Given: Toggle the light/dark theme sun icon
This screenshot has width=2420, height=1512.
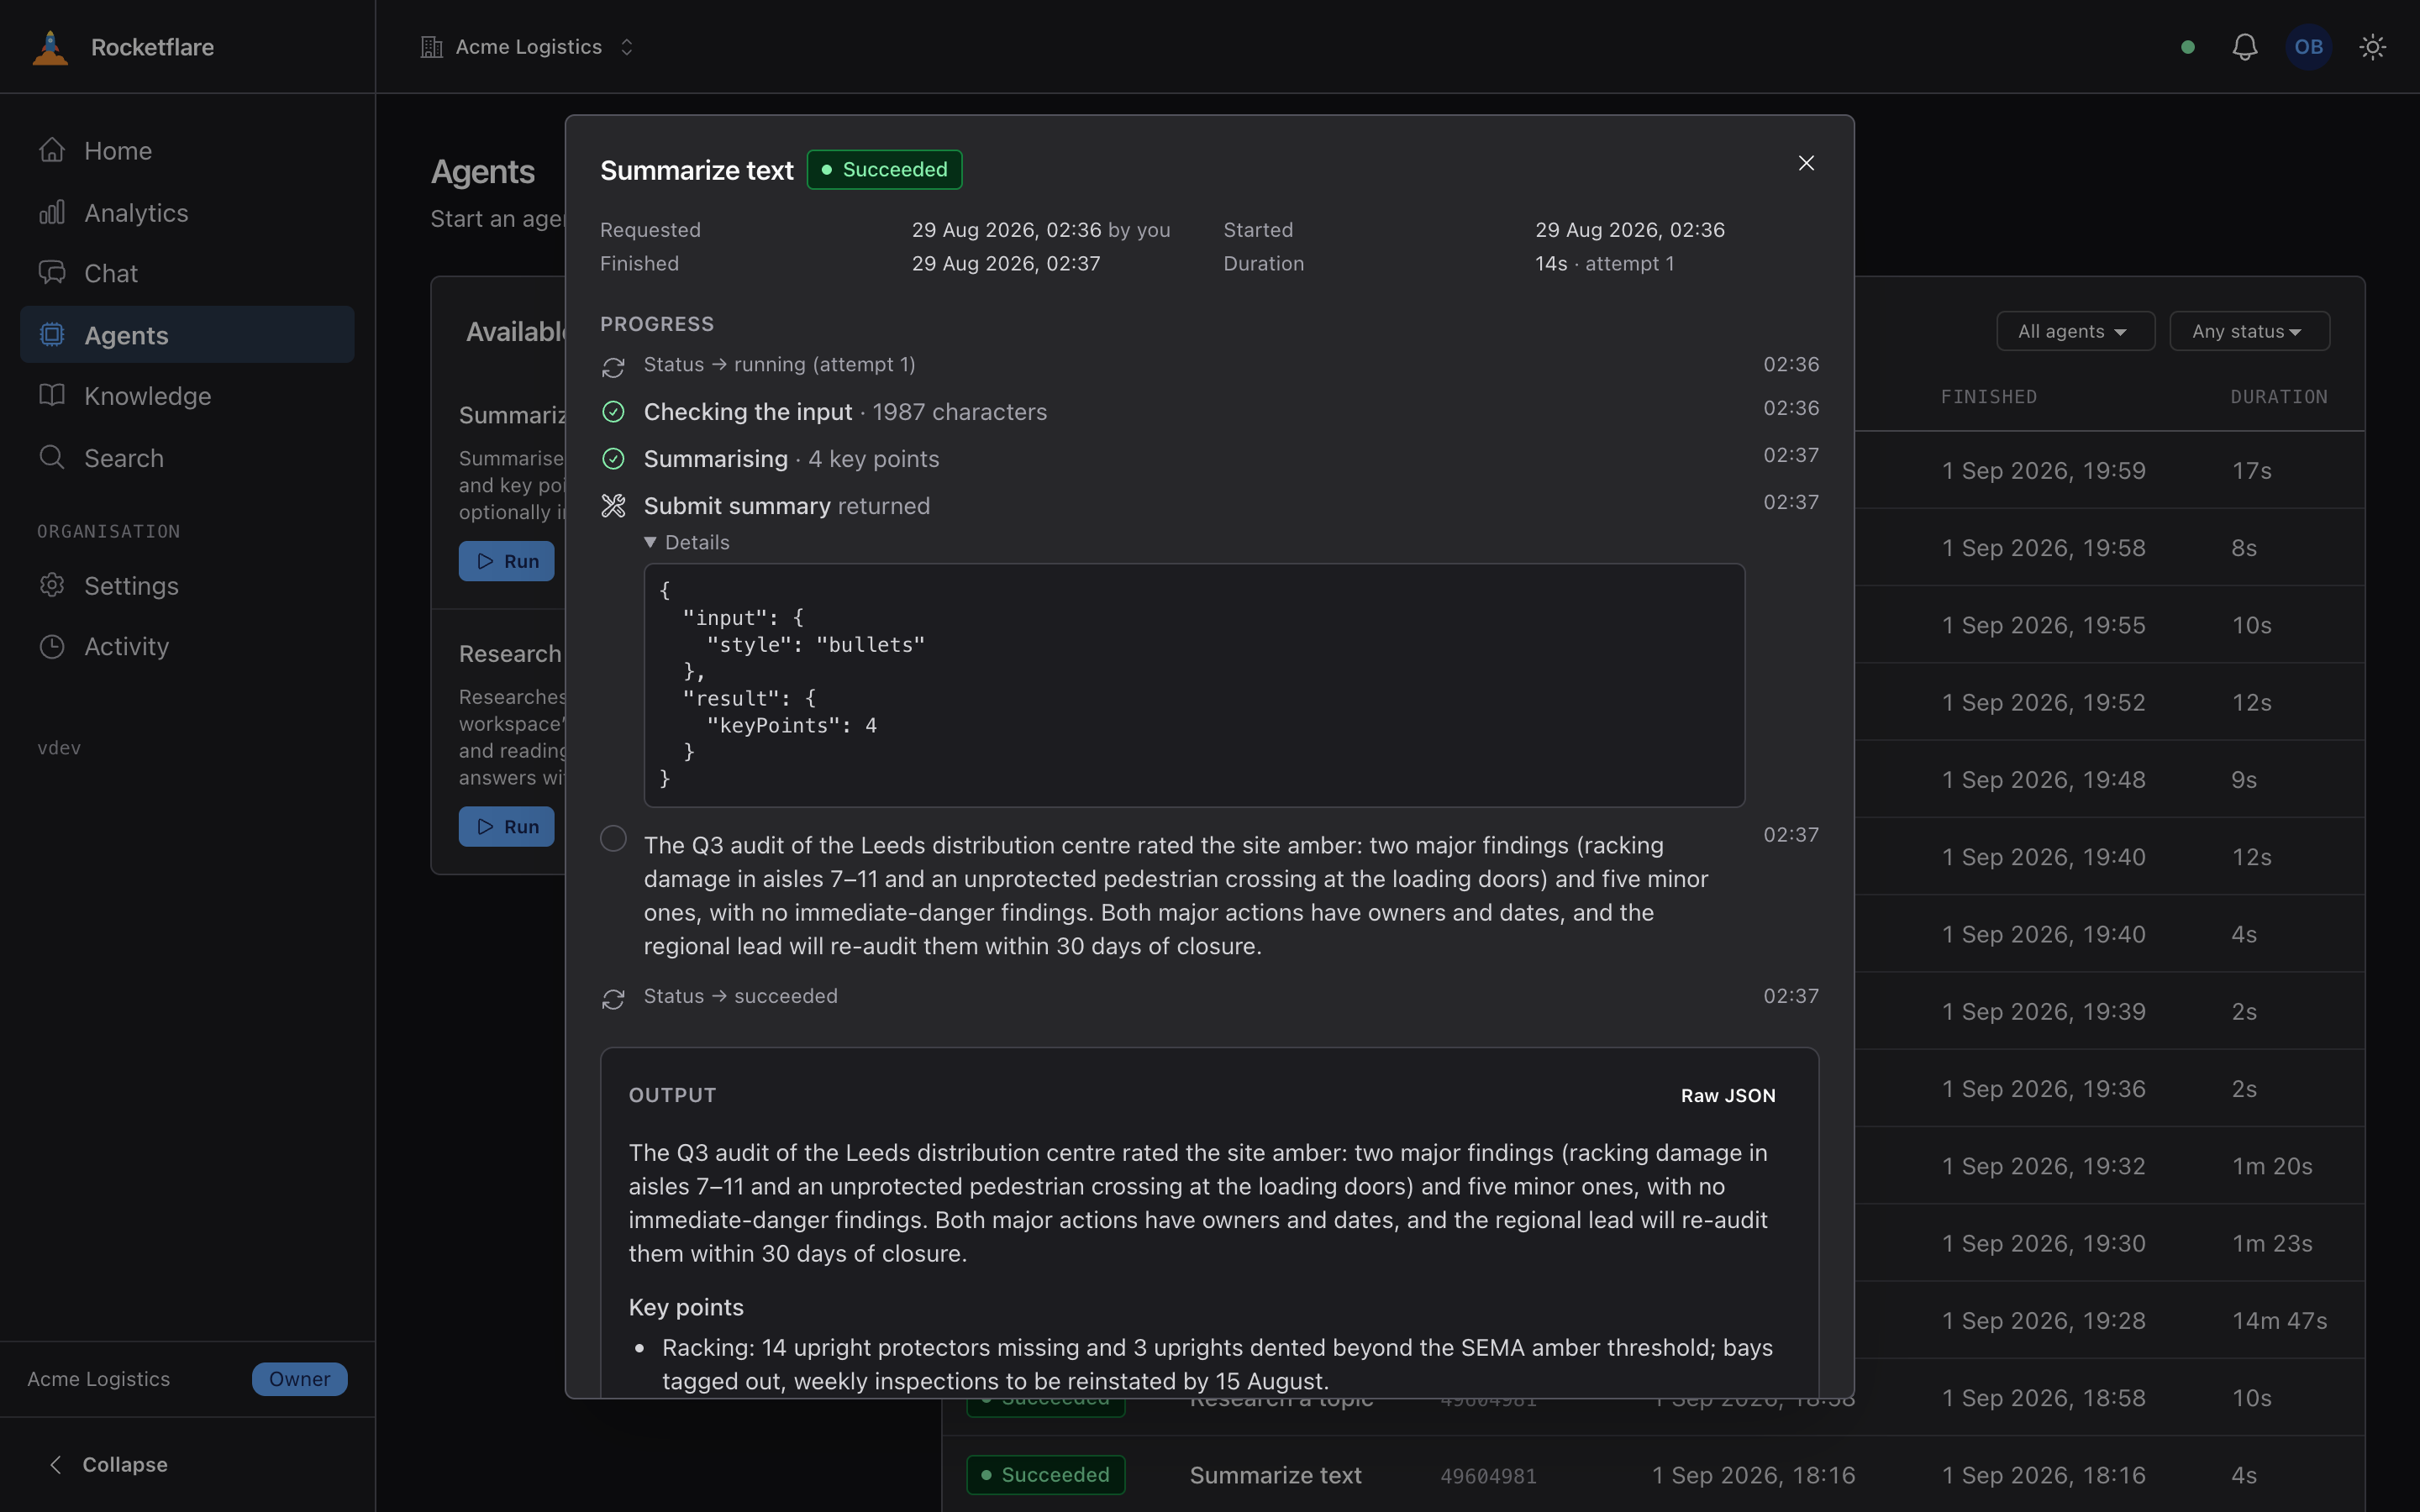Looking at the screenshot, I should 2373,47.
